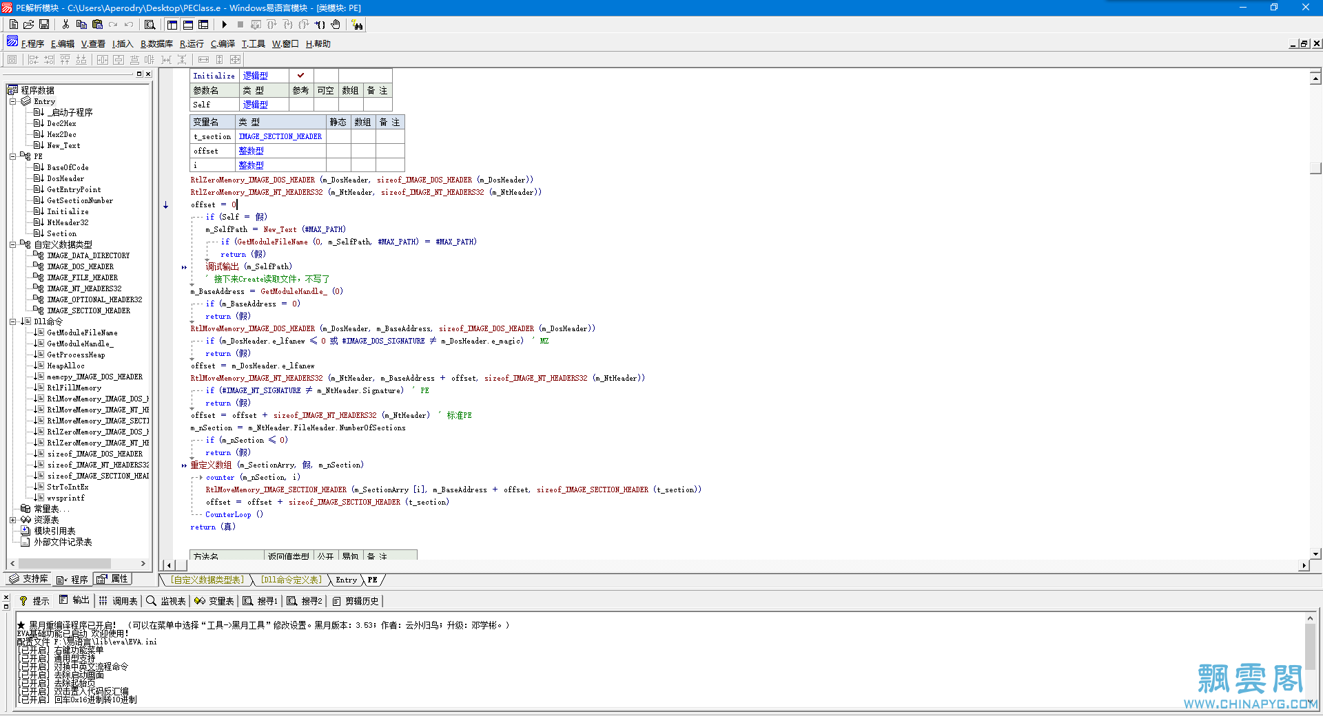Click the binoculars help search icon
The height and width of the screenshot is (716, 1323).
click(x=357, y=25)
